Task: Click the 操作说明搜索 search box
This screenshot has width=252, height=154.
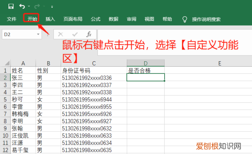Action: 206,19
